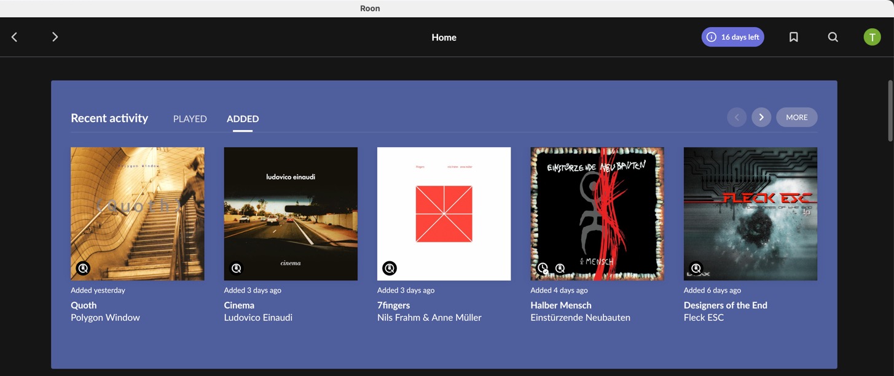Show the previous page of recent activity

737,117
